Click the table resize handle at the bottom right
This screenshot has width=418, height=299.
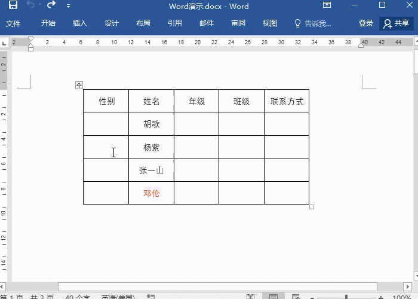click(x=312, y=207)
